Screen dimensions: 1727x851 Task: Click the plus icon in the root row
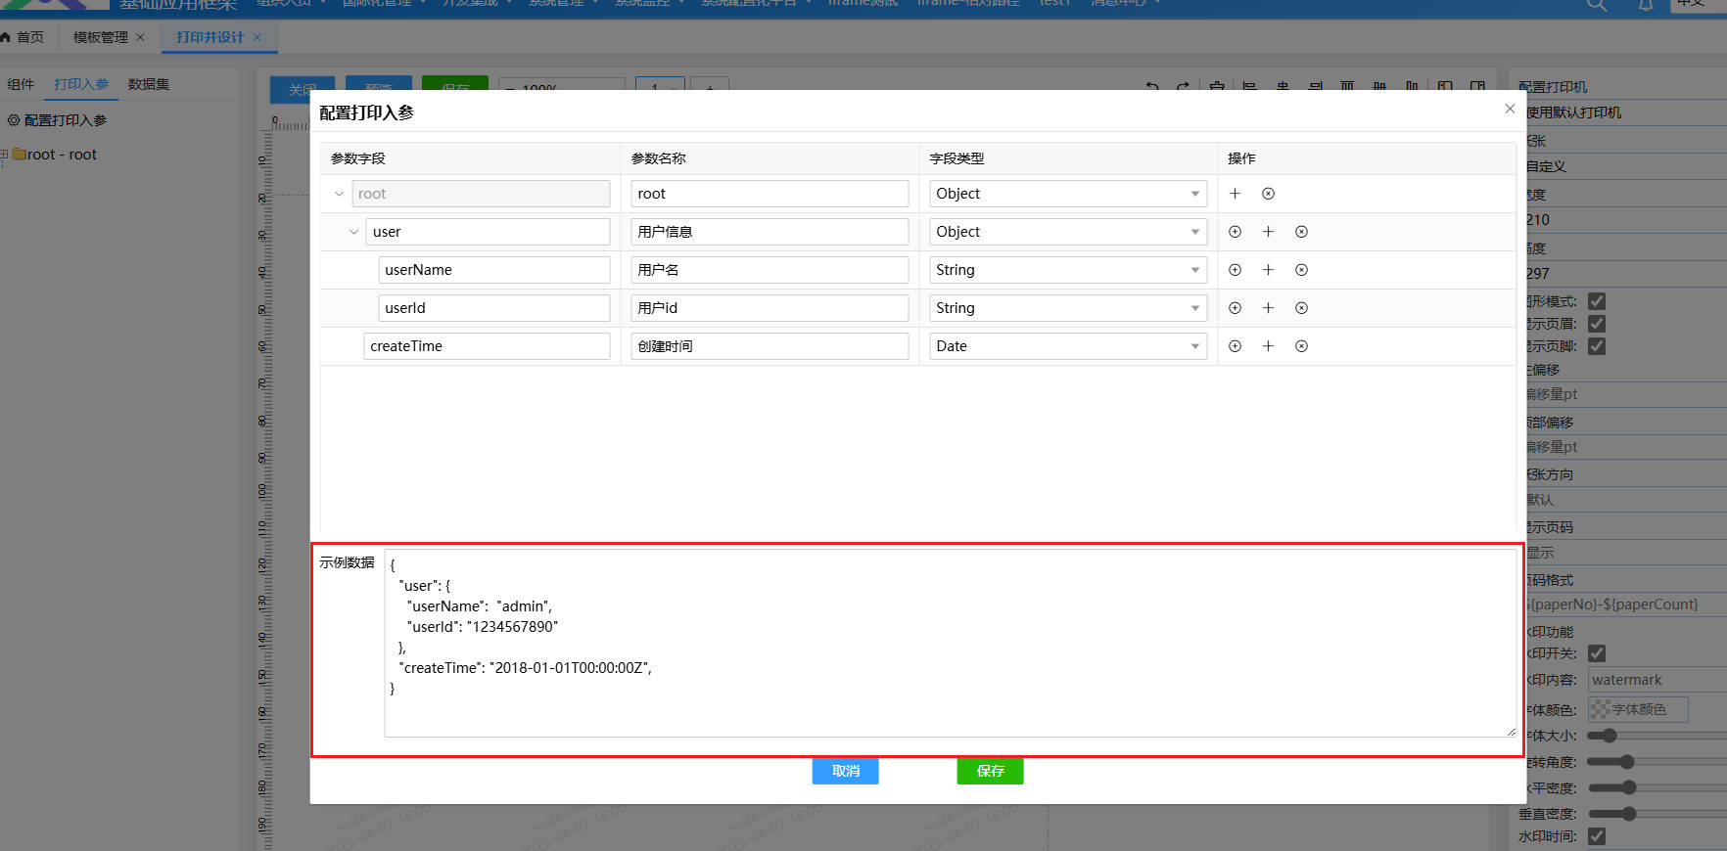(1235, 194)
